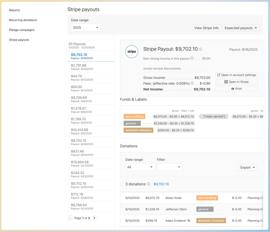Click the external-link icon on Open in account settings
The height and width of the screenshot is (232, 270).
coord(219,75)
